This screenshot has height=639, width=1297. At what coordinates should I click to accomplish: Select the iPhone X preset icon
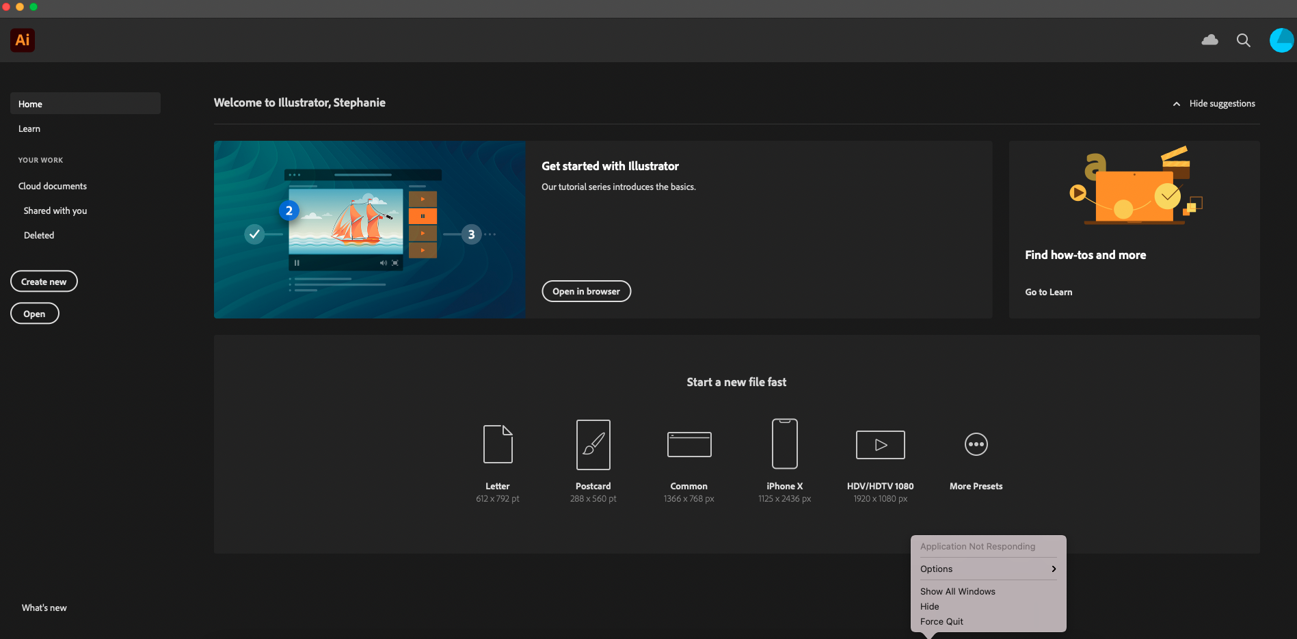point(785,444)
